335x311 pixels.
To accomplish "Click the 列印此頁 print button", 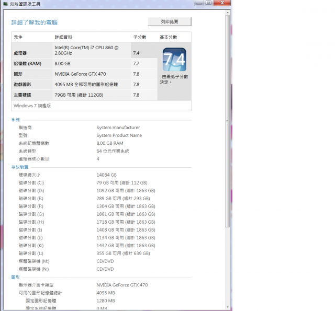I will click(x=170, y=22).
